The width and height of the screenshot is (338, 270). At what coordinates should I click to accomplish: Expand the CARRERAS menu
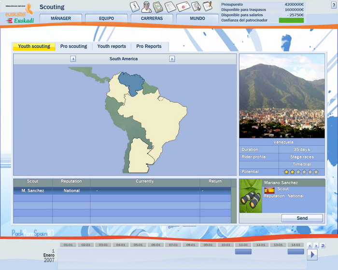[x=152, y=18]
